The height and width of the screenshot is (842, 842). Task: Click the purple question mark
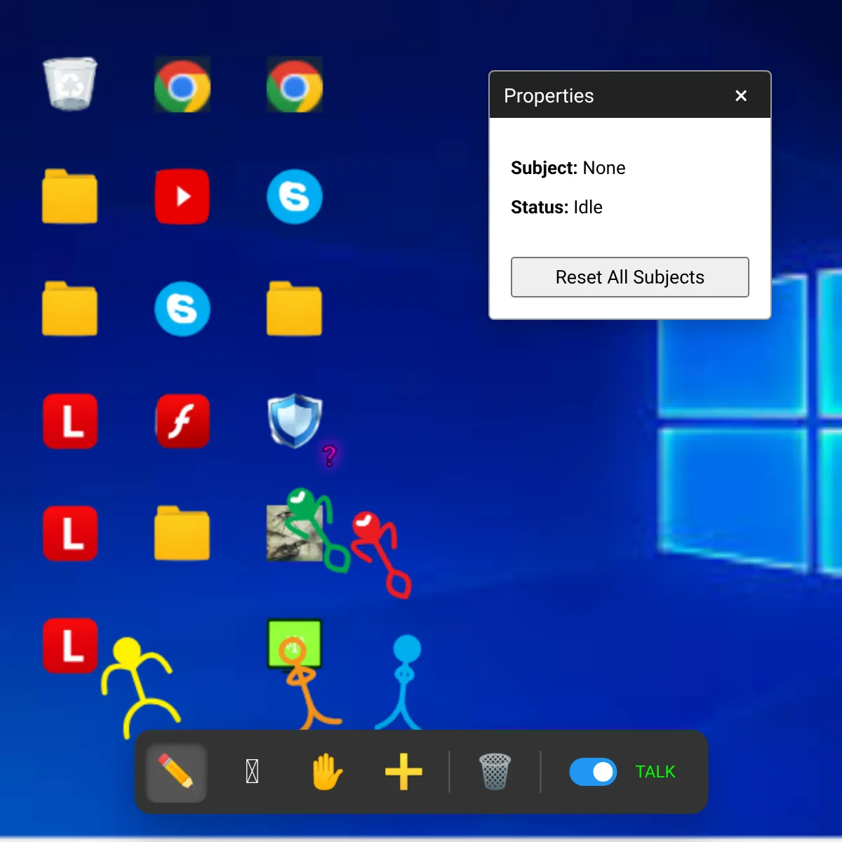pyautogui.click(x=329, y=455)
